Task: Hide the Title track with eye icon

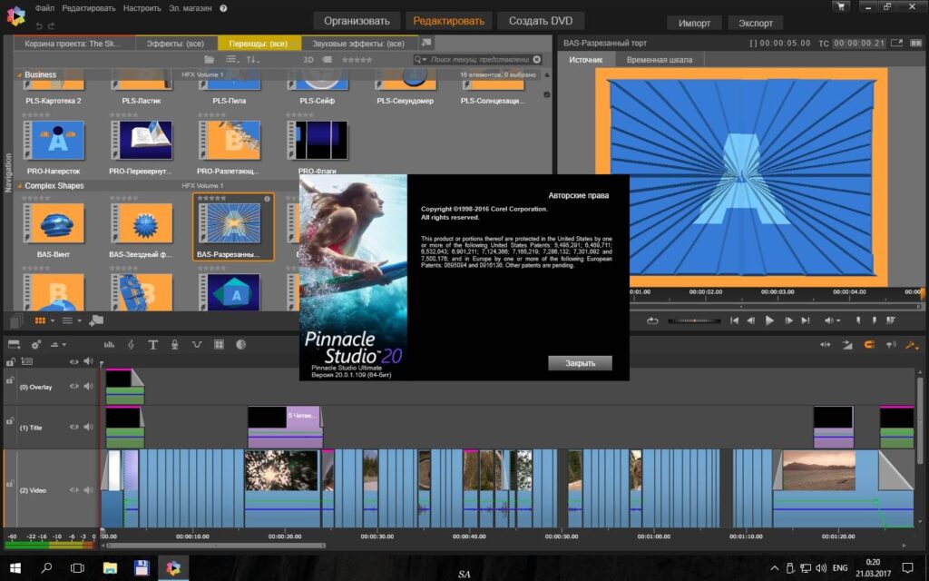Action: (x=73, y=427)
